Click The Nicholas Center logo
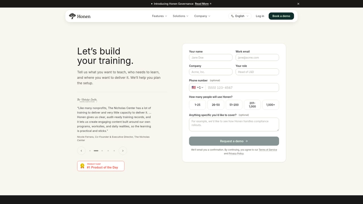Image resolution: width=363 pixels, height=204 pixels. (x=87, y=100)
